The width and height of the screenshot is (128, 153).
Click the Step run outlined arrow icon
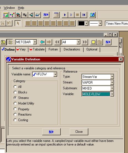pyautogui.click(x=71, y=15)
